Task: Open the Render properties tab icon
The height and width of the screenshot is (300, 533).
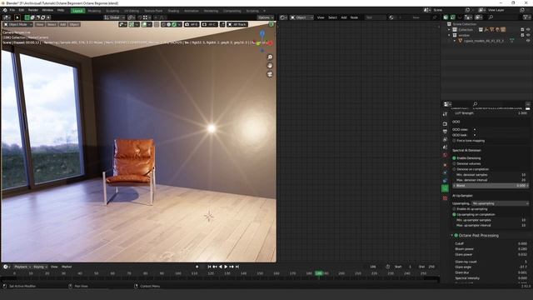Action: (445, 124)
